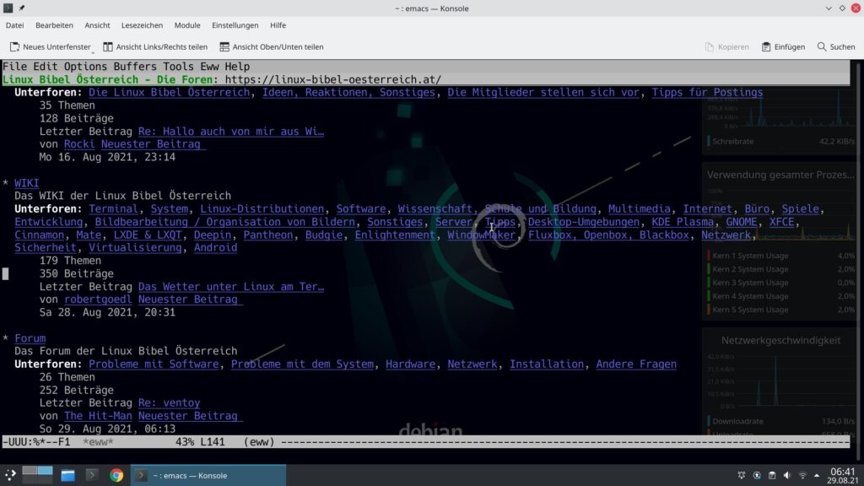Open the Die Linux Bibel Österreich subforum
This screenshot has width=864, height=486.
coord(169,93)
